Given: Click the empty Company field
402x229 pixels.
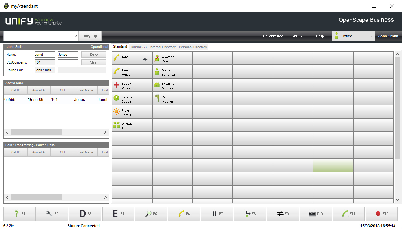Looking at the screenshot, I should (68, 62).
